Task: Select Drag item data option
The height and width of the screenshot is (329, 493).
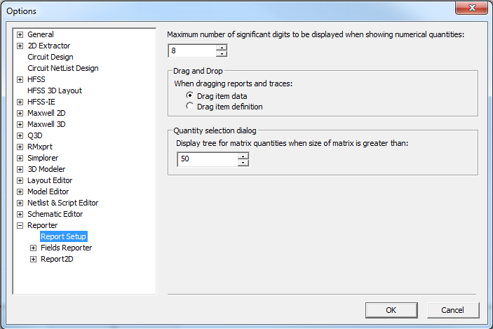Action: click(190, 95)
